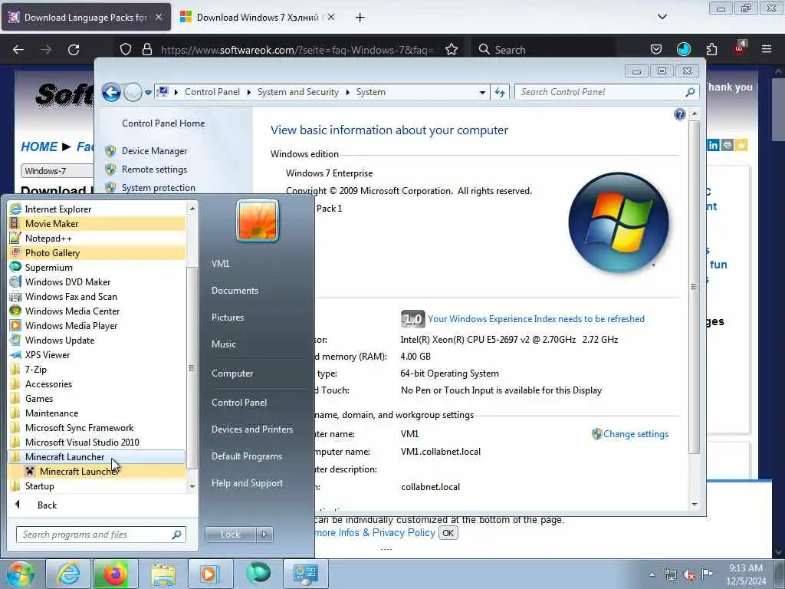Viewport: 785px width, 589px height.
Task: Open Supermium from the taskbar
Action: pos(258,574)
